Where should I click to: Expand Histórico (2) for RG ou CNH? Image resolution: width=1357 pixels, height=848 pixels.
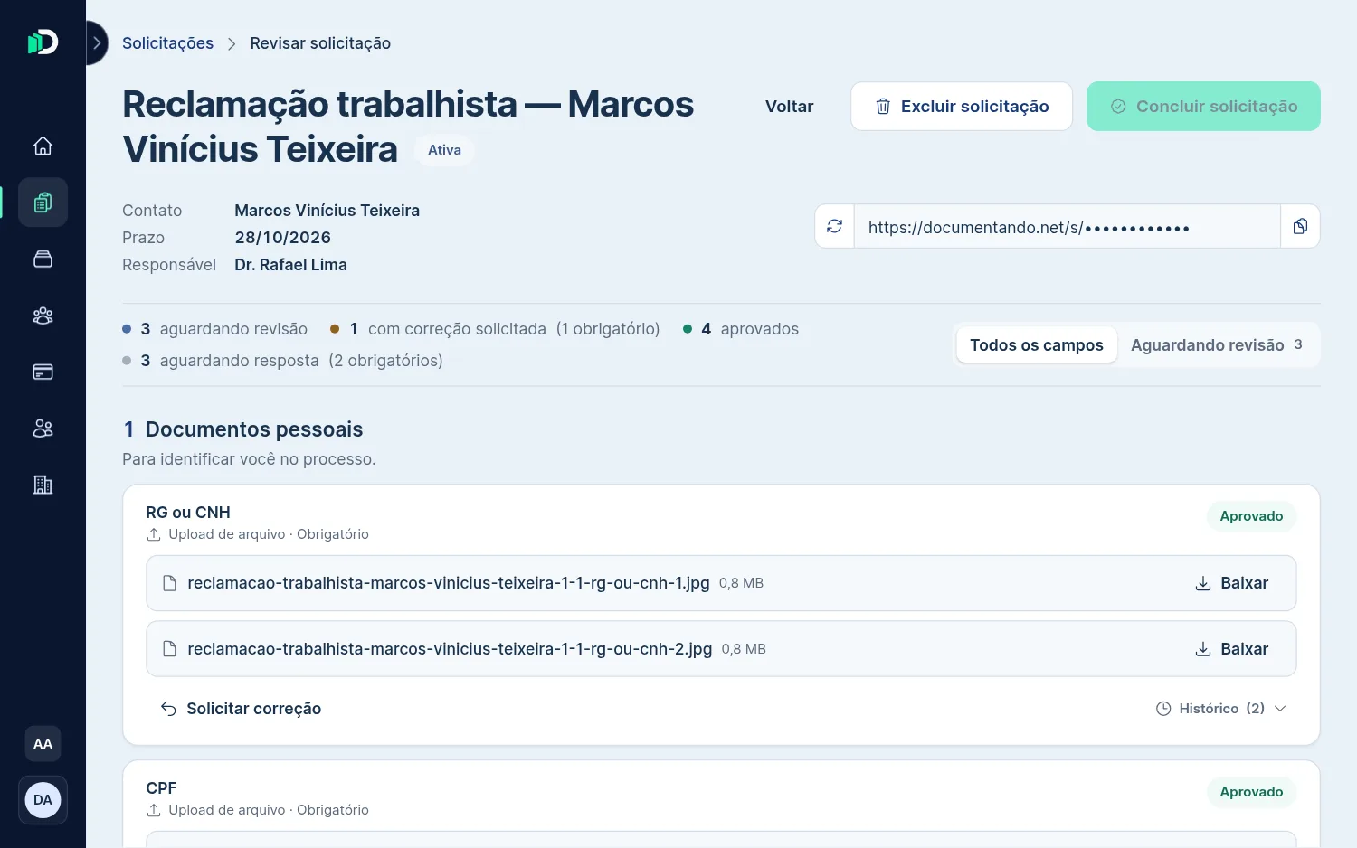pyautogui.click(x=1220, y=709)
